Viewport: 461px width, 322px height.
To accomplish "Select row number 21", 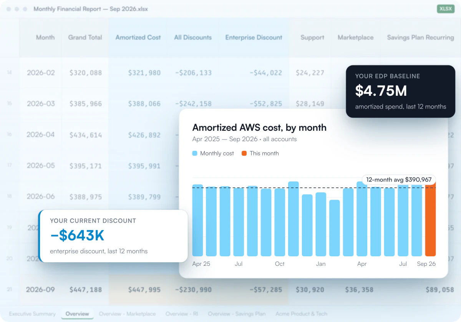I will point(10,289).
